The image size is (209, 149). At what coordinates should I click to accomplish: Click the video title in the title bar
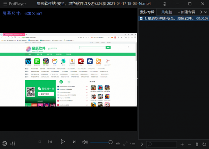coord(94,4)
